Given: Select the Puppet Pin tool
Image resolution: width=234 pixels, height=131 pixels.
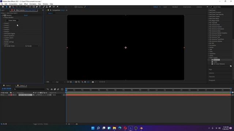Looking at the screenshot, I should pos(57,7).
